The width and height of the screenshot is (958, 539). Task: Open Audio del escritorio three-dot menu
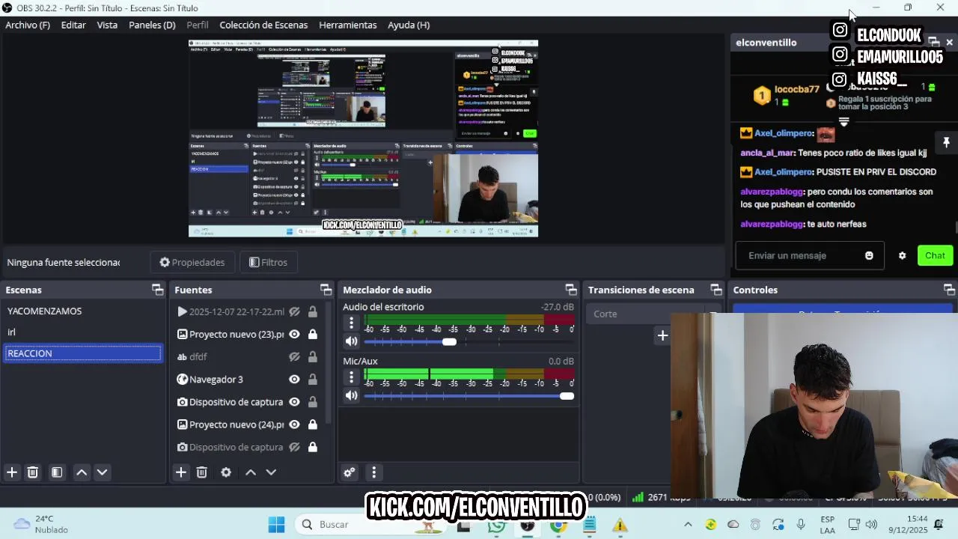(x=351, y=323)
